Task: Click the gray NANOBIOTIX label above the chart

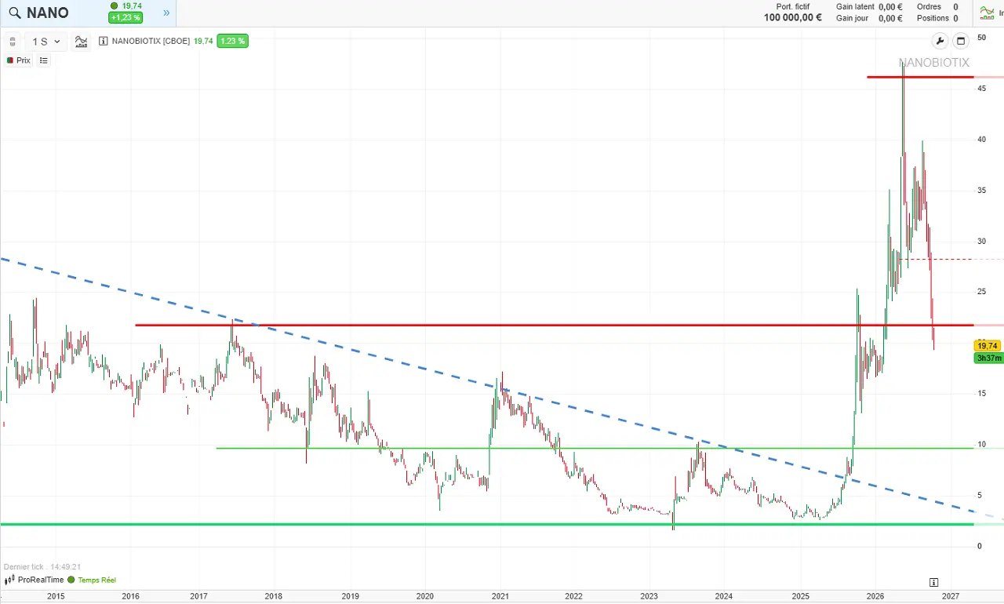Action: [x=934, y=63]
